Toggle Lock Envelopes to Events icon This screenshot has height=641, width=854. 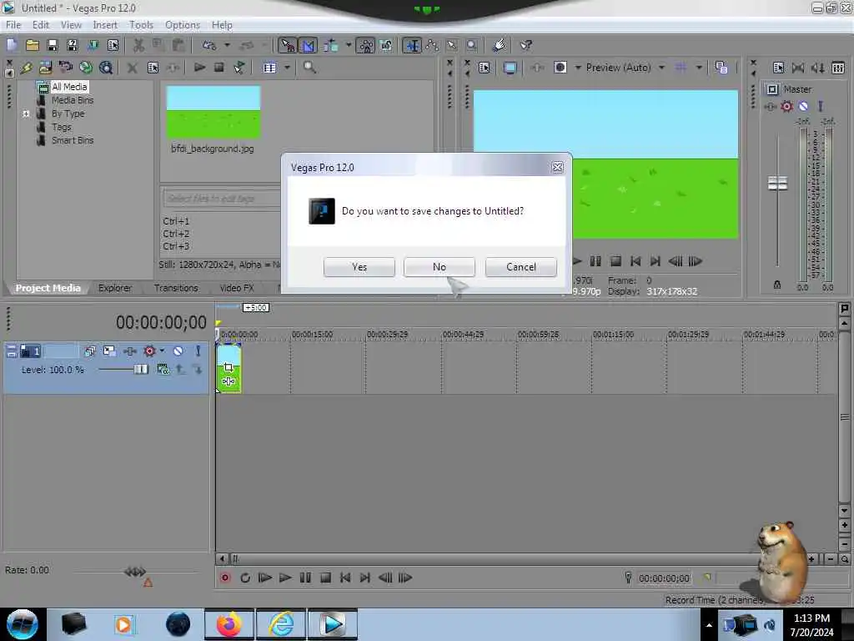click(x=365, y=45)
